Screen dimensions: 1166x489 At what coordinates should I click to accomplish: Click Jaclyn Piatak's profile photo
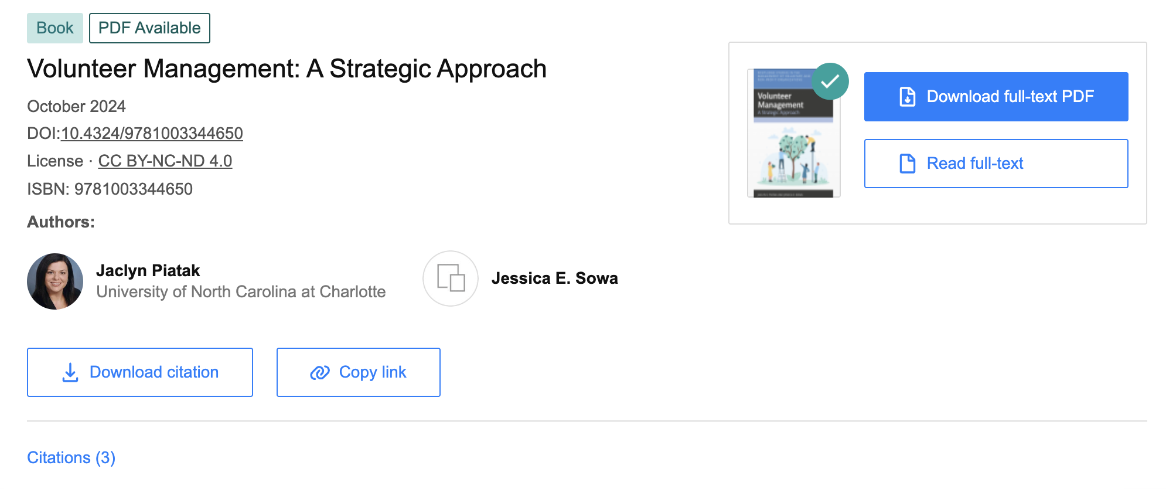(x=55, y=281)
